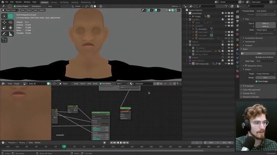Hide the Empty object with its eye icon
The image size is (277, 155).
(226, 16)
